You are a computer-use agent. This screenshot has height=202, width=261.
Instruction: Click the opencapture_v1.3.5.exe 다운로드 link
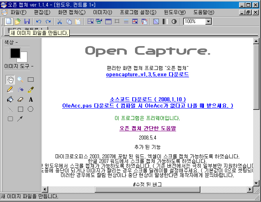[148, 74]
